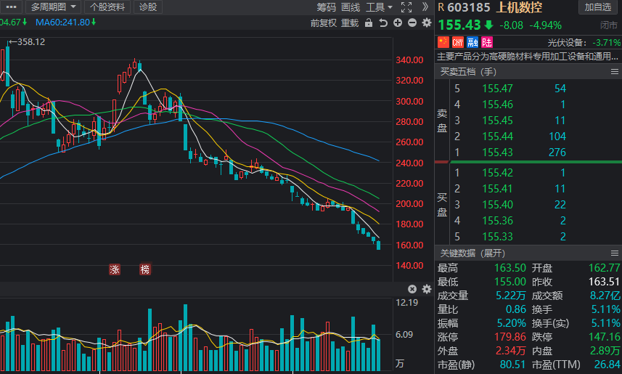Expand the 工具 tools dropdown
622x374 pixels.
380,7
